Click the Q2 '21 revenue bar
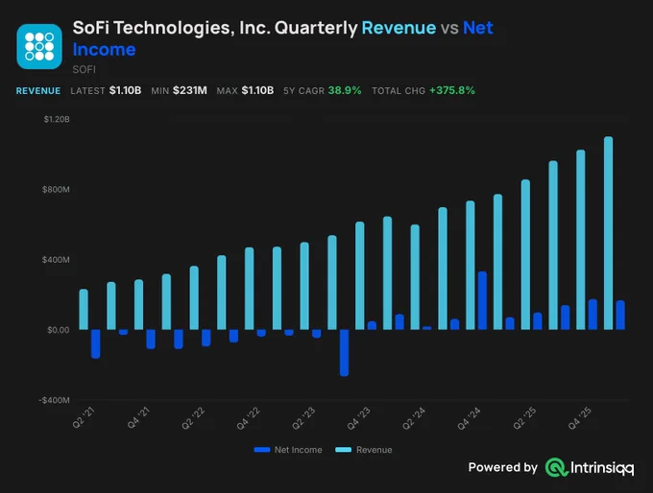The image size is (653, 493). click(x=84, y=310)
